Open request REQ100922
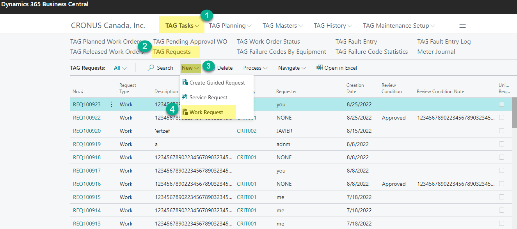Viewport: 517px width, 229px height. tap(87, 118)
